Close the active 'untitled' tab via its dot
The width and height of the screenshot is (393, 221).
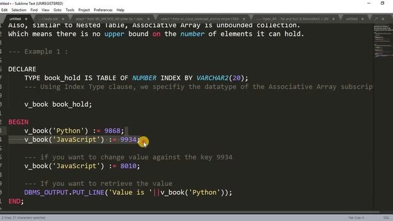[26, 19]
